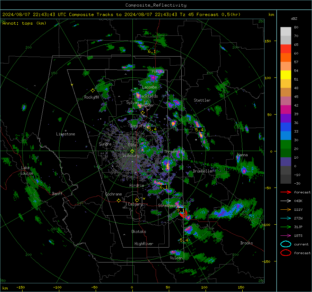Click the Sundre label
This screenshot has height=292, width=312.
(x=105, y=144)
